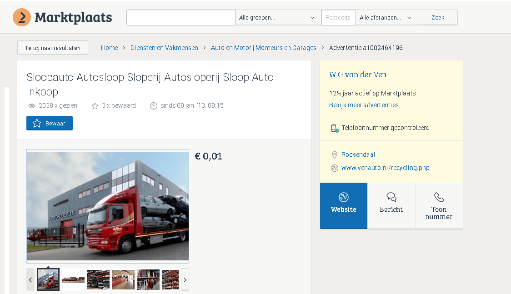Click the verified phone number icon
Image resolution: width=511 pixels, height=294 pixels.
click(335, 128)
